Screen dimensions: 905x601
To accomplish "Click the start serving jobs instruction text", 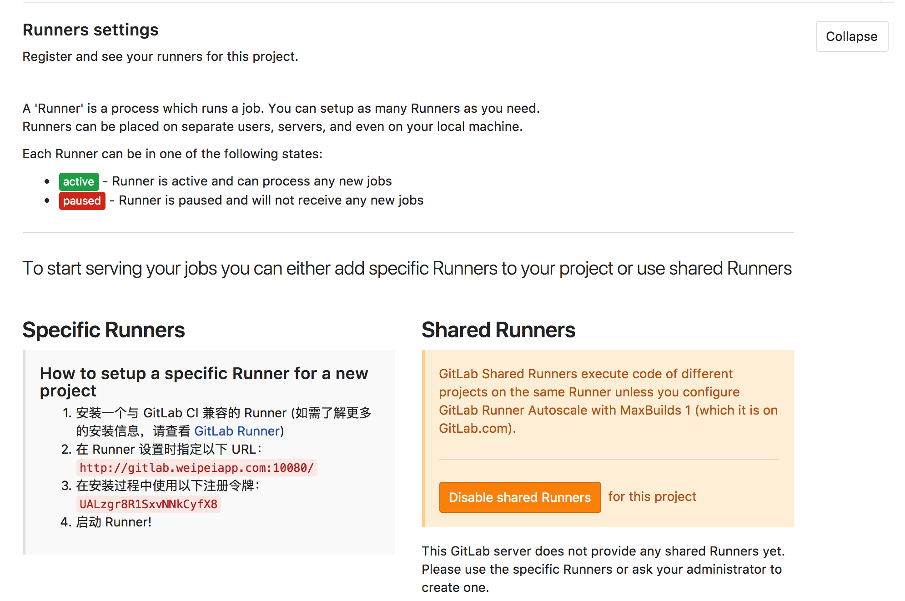I will (x=407, y=268).
